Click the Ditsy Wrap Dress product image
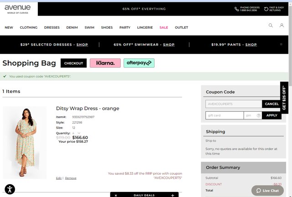This screenshot has height=197, width=292. tap(25, 142)
